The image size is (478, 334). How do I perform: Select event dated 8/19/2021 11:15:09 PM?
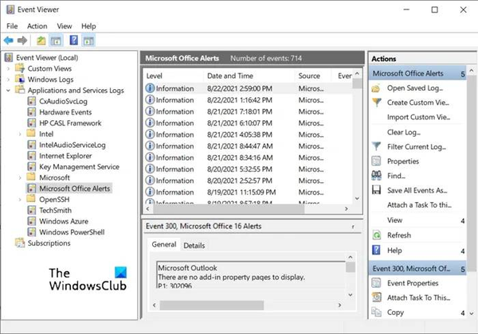249,192
